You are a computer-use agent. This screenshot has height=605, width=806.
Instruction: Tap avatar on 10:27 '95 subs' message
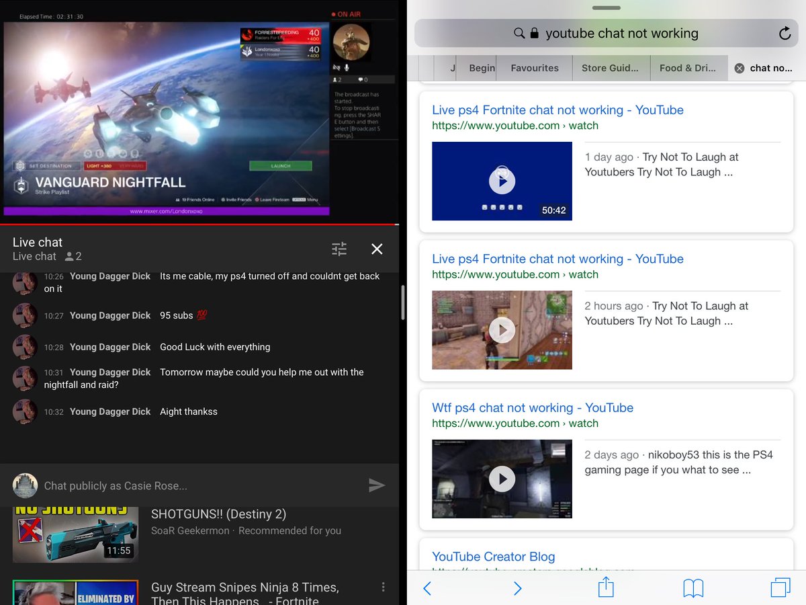click(25, 315)
